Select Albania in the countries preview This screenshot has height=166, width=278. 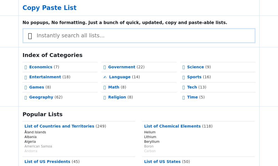coord(30,137)
